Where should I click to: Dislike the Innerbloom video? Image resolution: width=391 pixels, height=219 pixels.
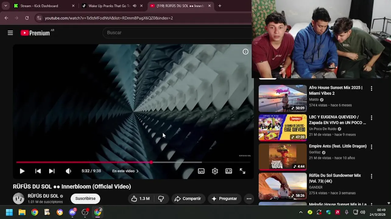161,199
